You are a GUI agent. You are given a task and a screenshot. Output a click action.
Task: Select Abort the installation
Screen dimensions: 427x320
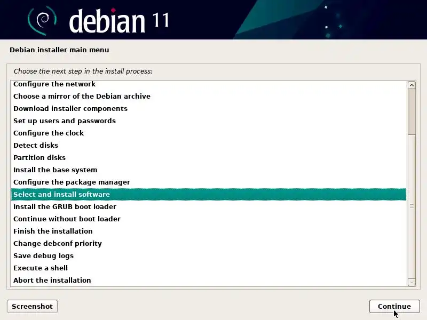click(209, 280)
